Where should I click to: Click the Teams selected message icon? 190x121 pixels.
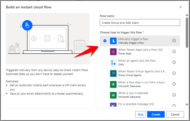(x=113, y=105)
